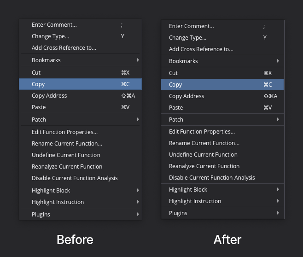This screenshot has width=303, height=257.
Task: Open Plugins submenu arrow in After menu
Action: click(278, 213)
